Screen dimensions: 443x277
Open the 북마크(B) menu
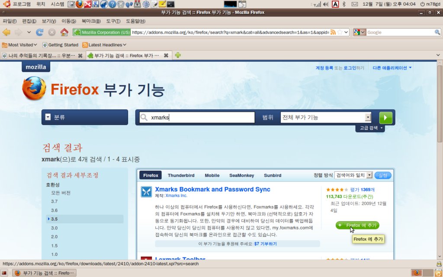coord(91,21)
